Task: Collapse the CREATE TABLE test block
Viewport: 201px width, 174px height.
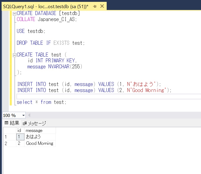Action: [14, 55]
